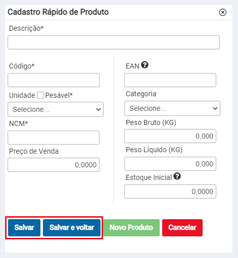
Task: Click the Cadastro Rápido de Produto title
Action: [x=58, y=12]
